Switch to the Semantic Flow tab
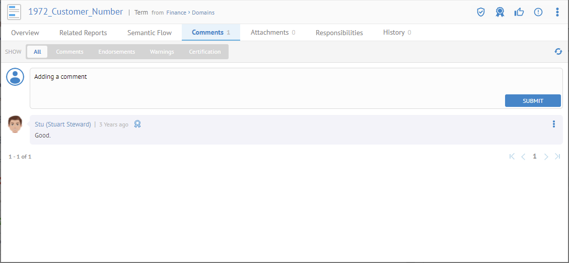This screenshot has width=569, height=263. coord(149,33)
